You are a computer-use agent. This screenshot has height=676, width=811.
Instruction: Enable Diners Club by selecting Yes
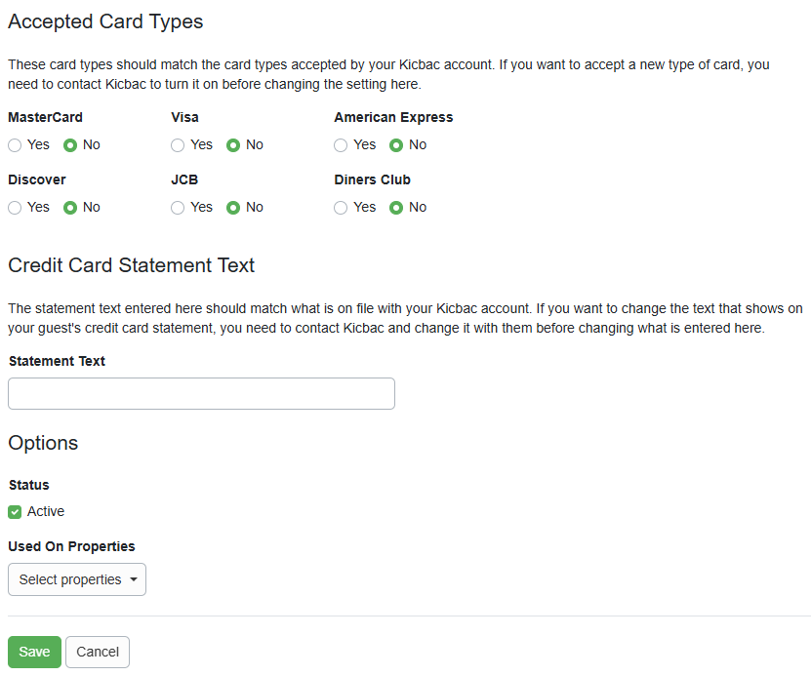[340, 207]
